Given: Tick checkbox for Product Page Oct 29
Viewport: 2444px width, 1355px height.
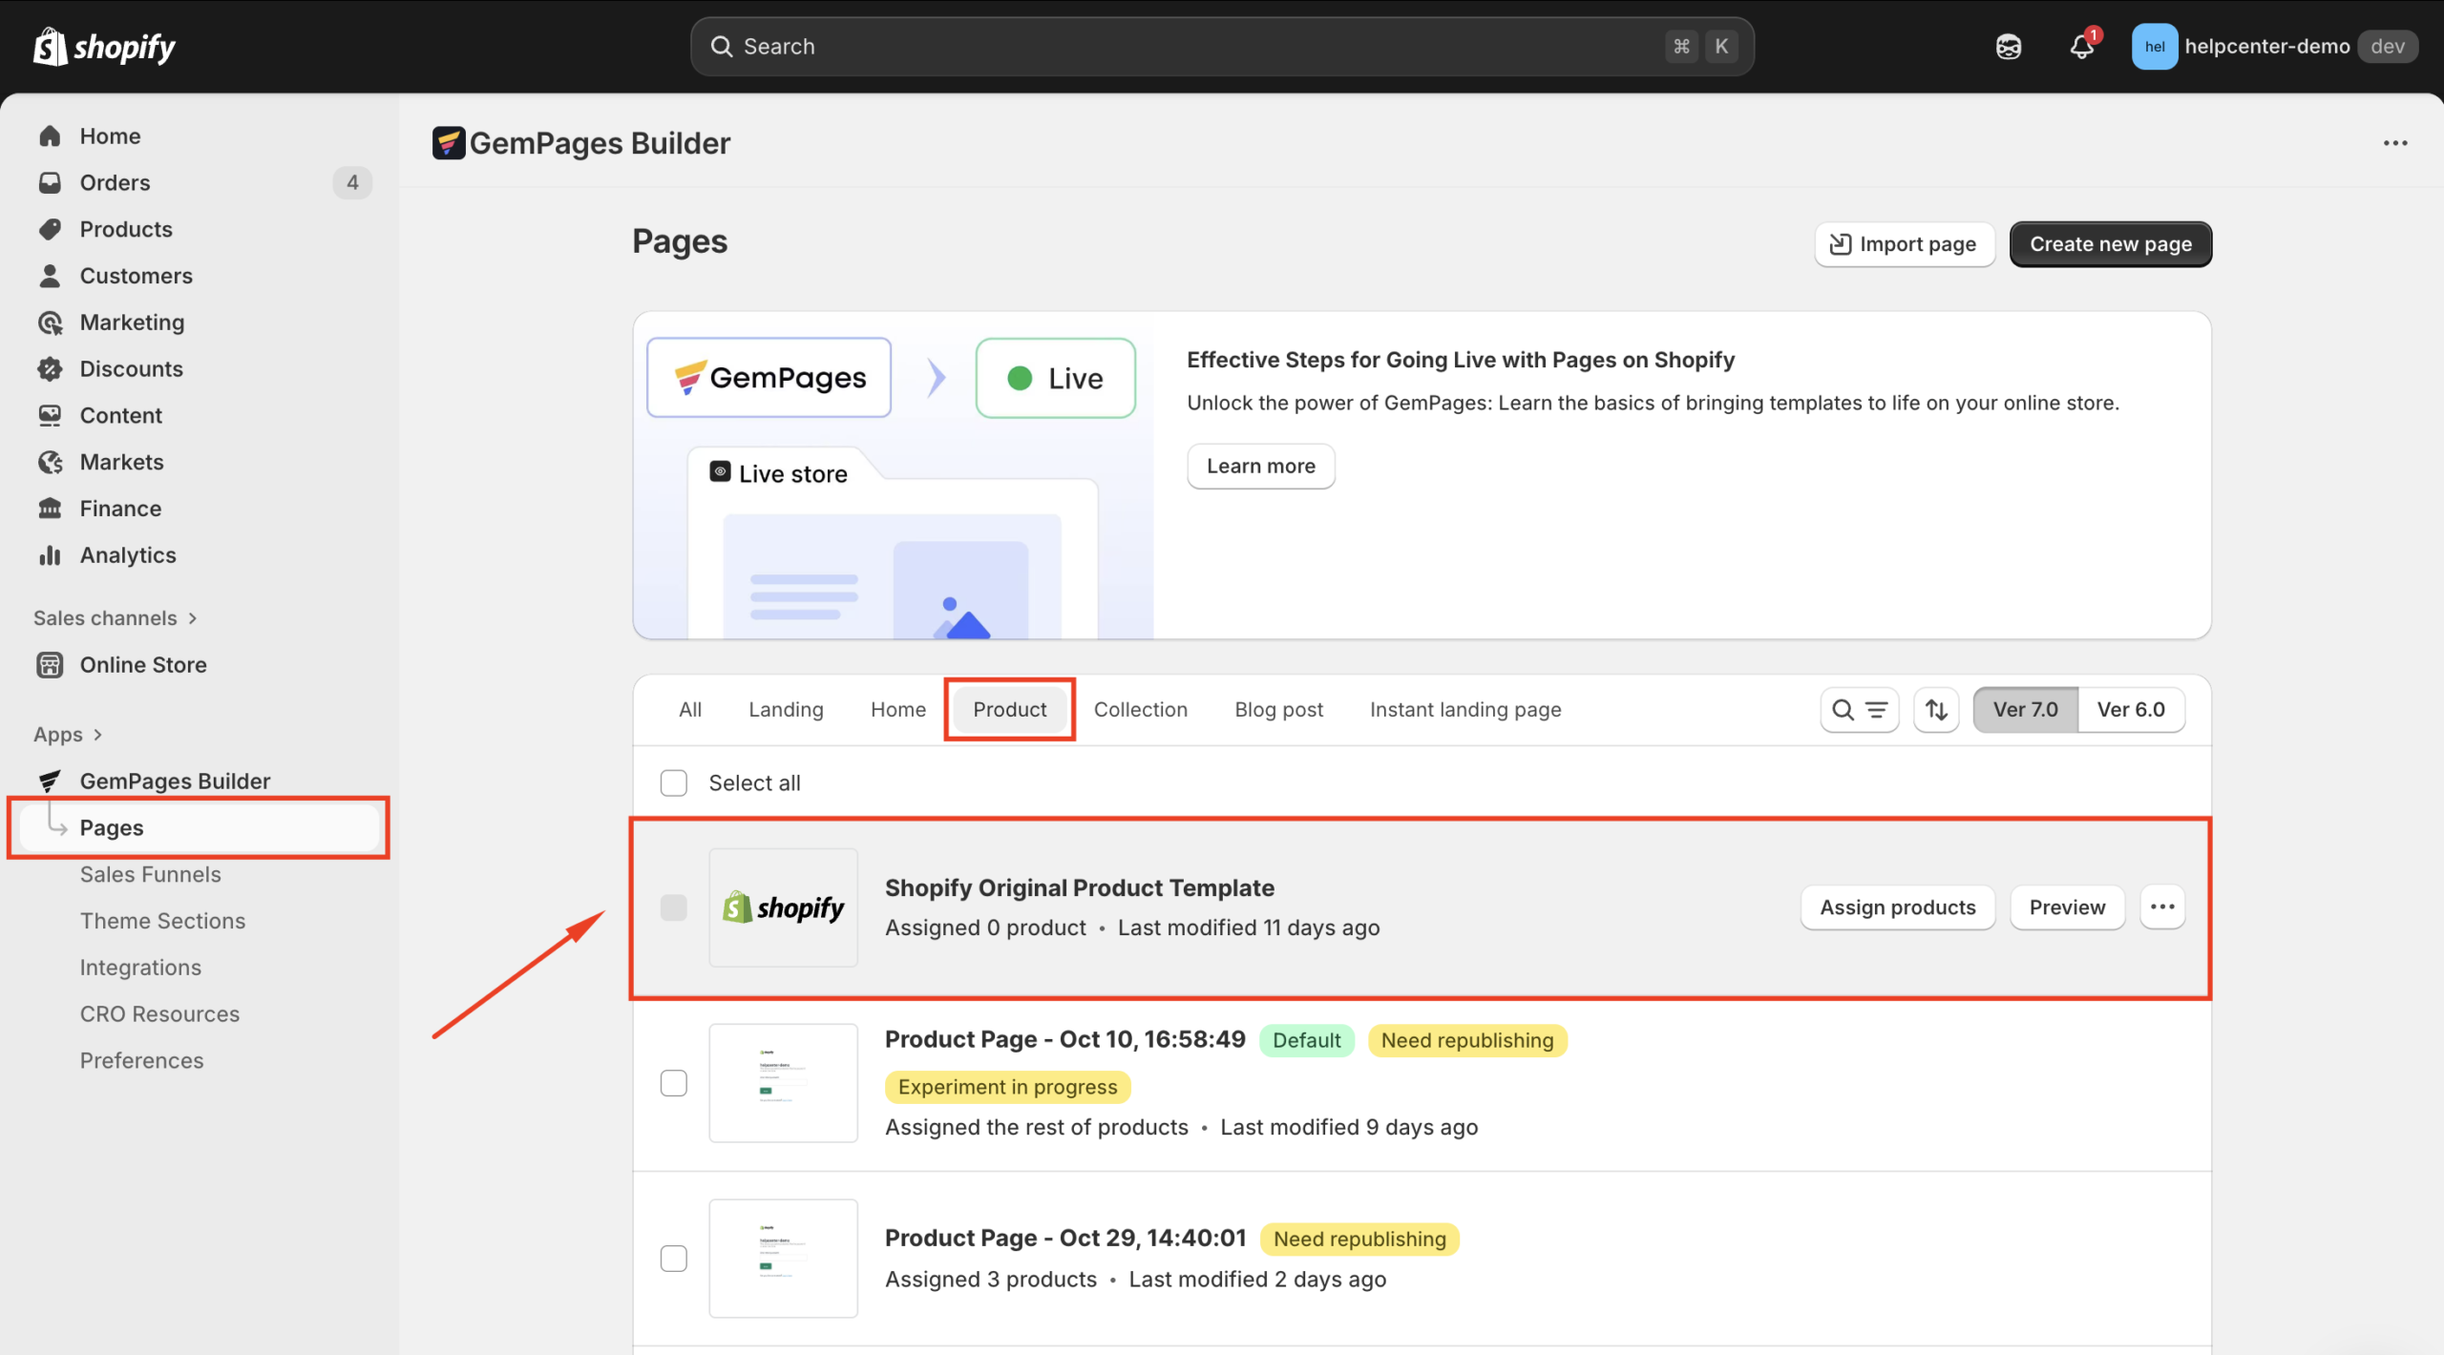Looking at the screenshot, I should (x=673, y=1259).
